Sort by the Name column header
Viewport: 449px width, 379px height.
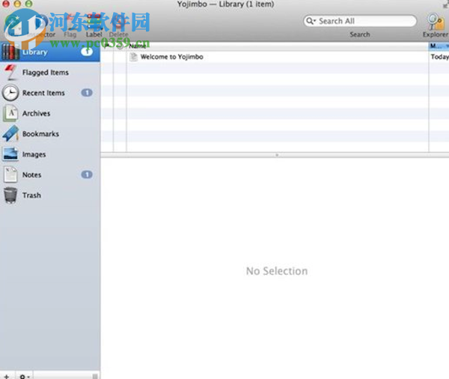pyautogui.click(x=277, y=46)
